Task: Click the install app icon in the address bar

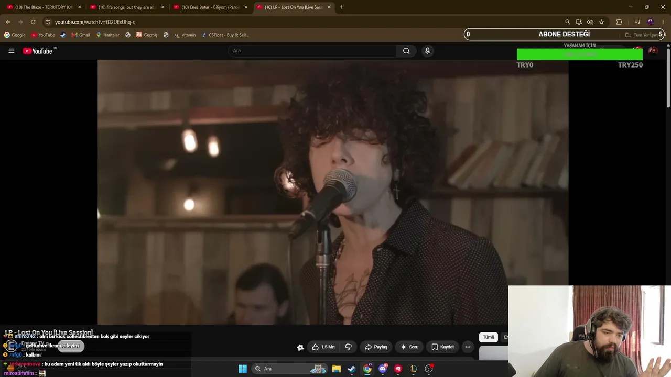Action: click(x=579, y=22)
